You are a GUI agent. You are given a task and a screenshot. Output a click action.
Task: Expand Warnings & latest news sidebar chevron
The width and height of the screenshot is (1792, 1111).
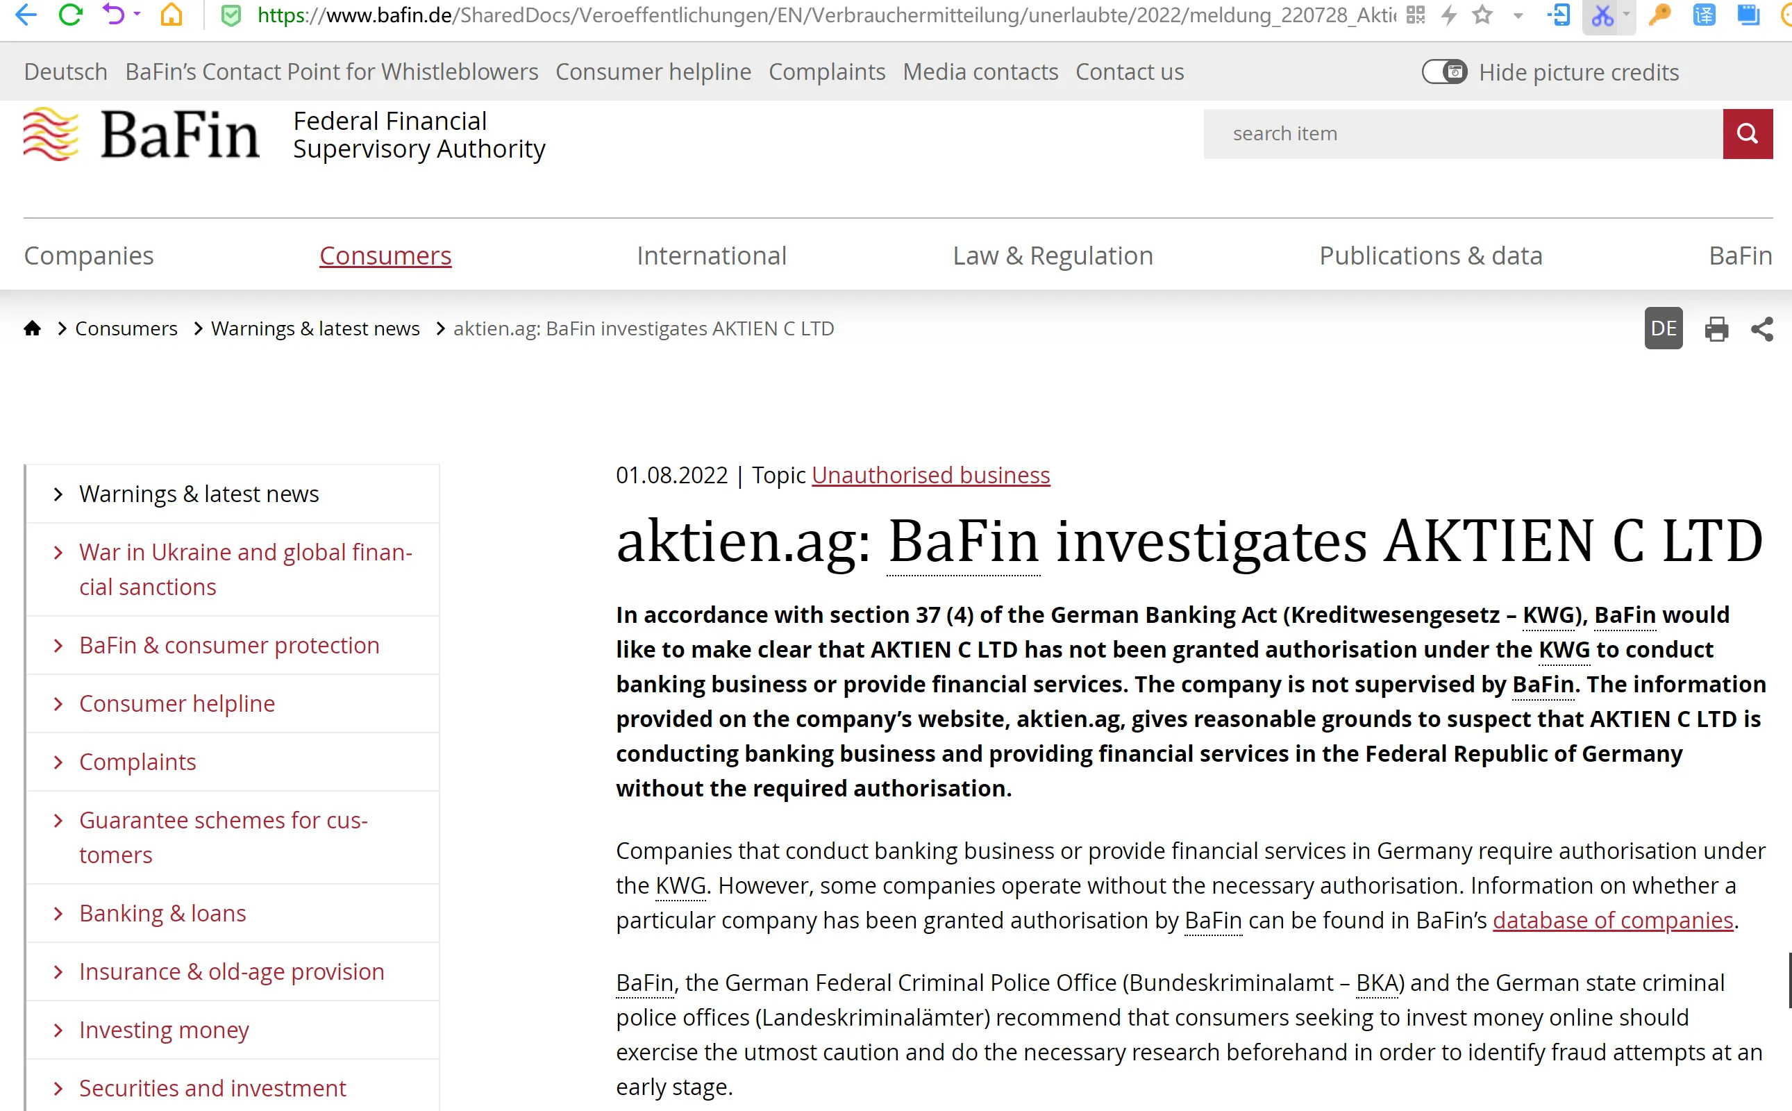pos(58,494)
